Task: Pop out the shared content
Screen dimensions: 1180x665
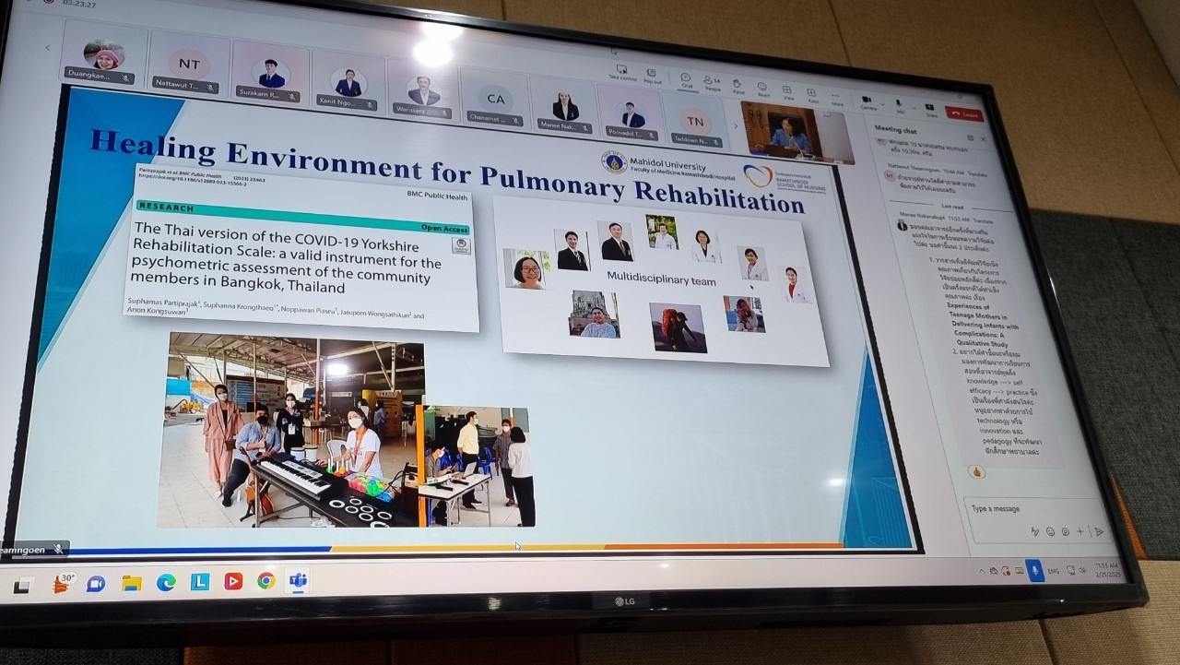Action: 652,74
